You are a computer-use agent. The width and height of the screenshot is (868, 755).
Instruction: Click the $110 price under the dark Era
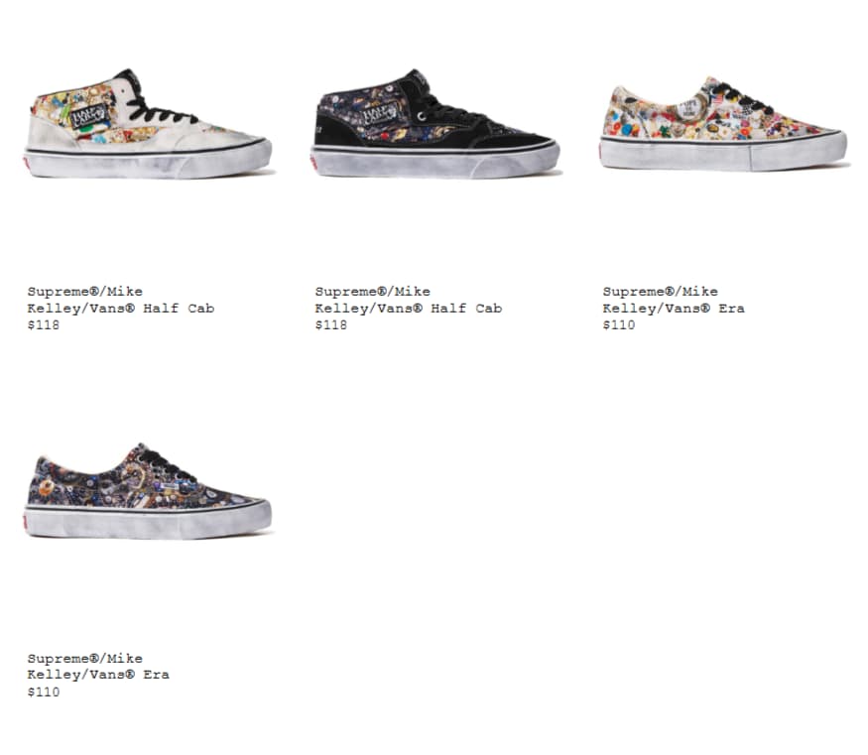click(44, 692)
